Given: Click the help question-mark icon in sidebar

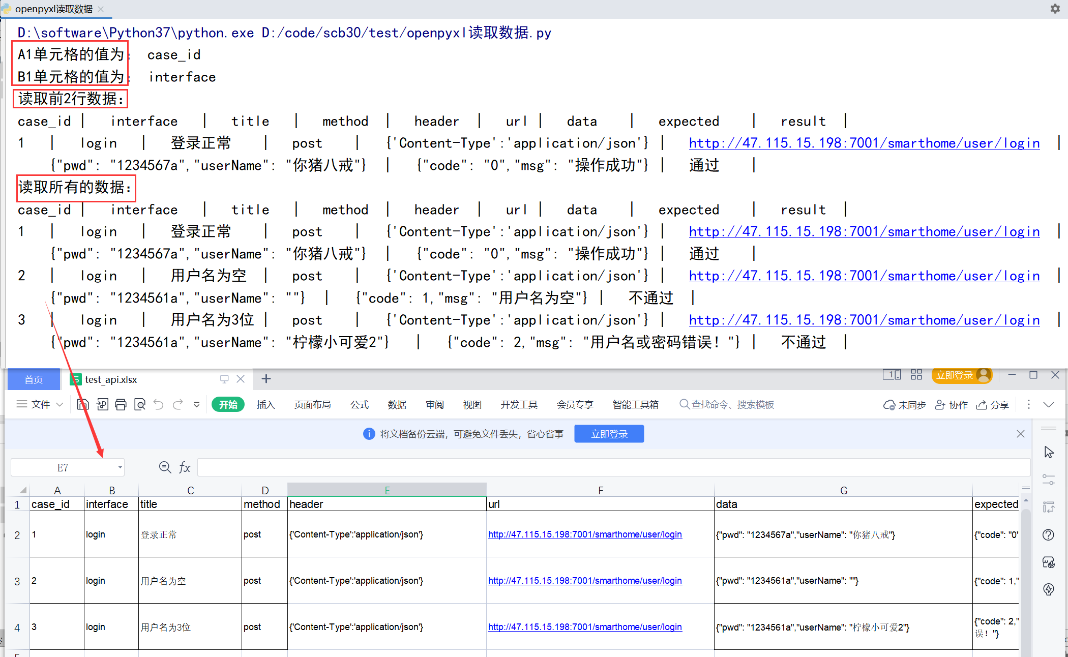Looking at the screenshot, I should (x=1048, y=534).
